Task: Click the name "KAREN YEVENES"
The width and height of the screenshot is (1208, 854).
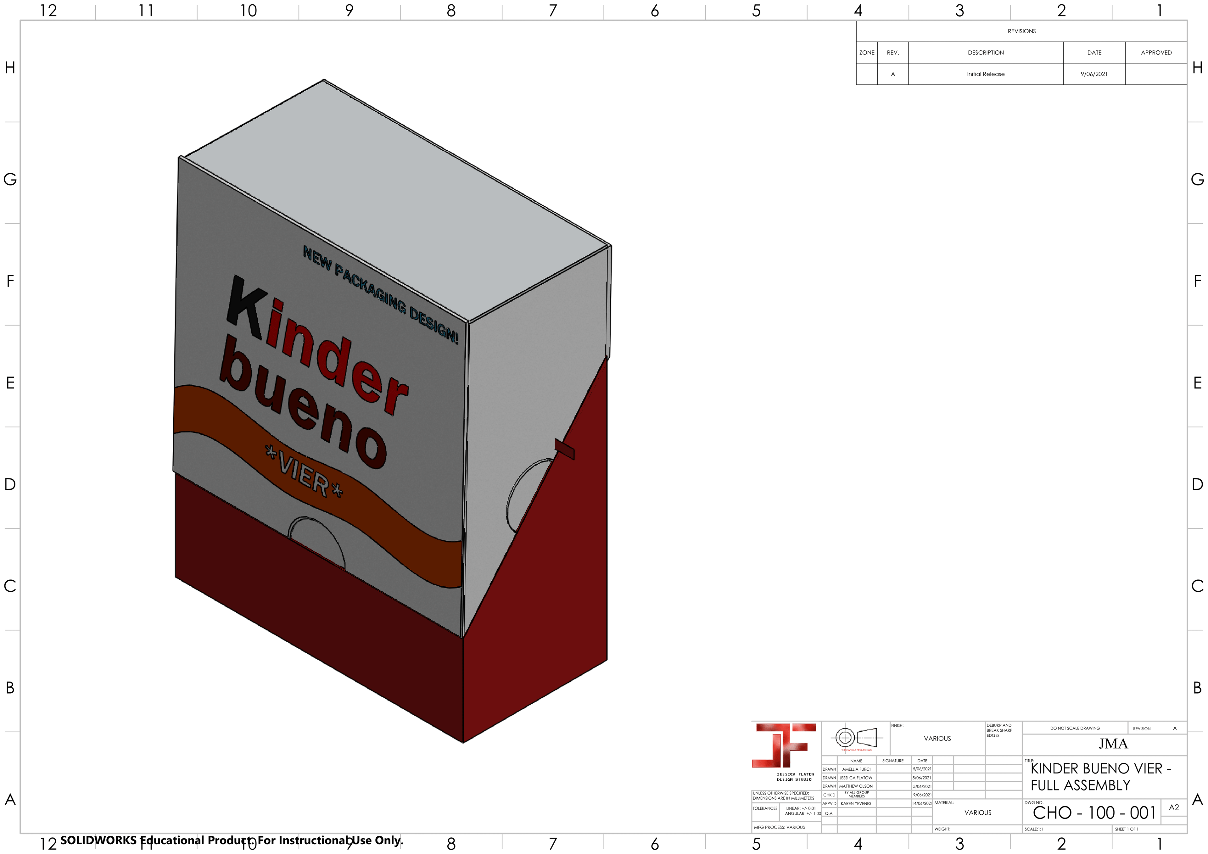Action: pos(855,803)
